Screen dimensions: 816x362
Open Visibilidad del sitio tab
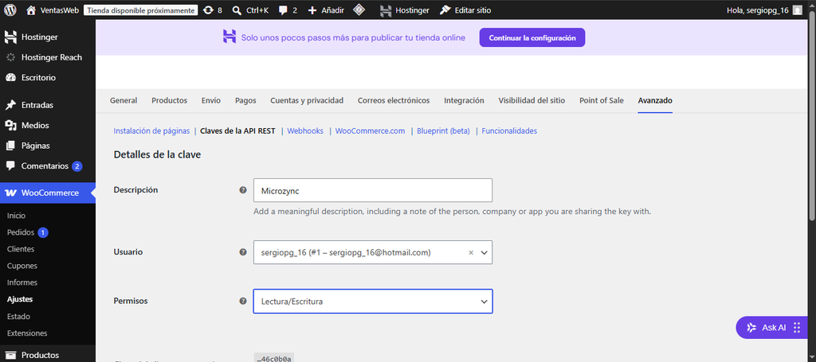point(532,100)
